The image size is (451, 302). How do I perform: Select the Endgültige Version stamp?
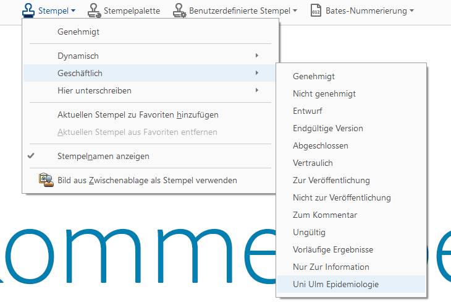[x=328, y=128]
